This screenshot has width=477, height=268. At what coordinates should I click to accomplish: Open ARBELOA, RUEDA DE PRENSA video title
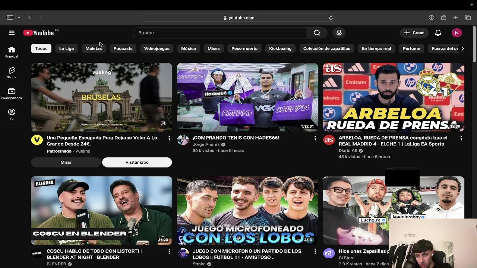pos(393,141)
